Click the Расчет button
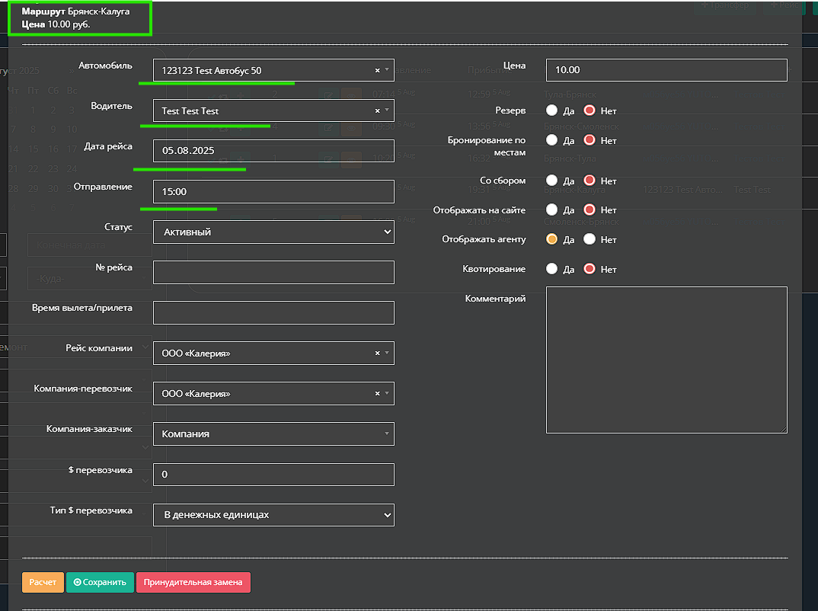The height and width of the screenshot is (611, 818). point(43,582)
